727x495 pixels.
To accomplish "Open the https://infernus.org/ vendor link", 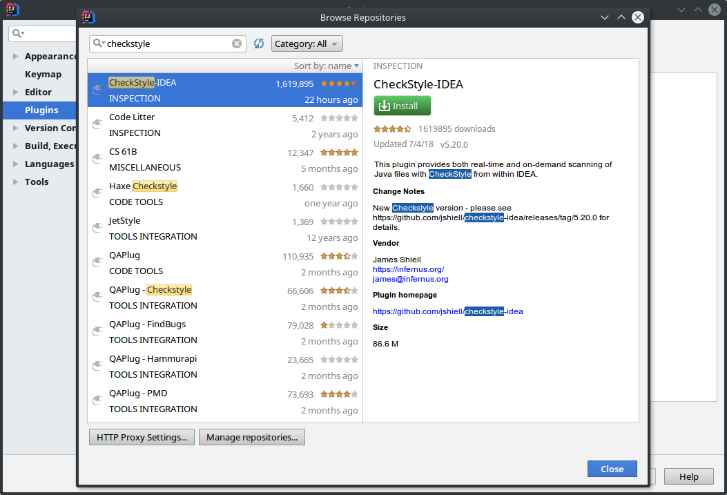I will click(409, 269).
